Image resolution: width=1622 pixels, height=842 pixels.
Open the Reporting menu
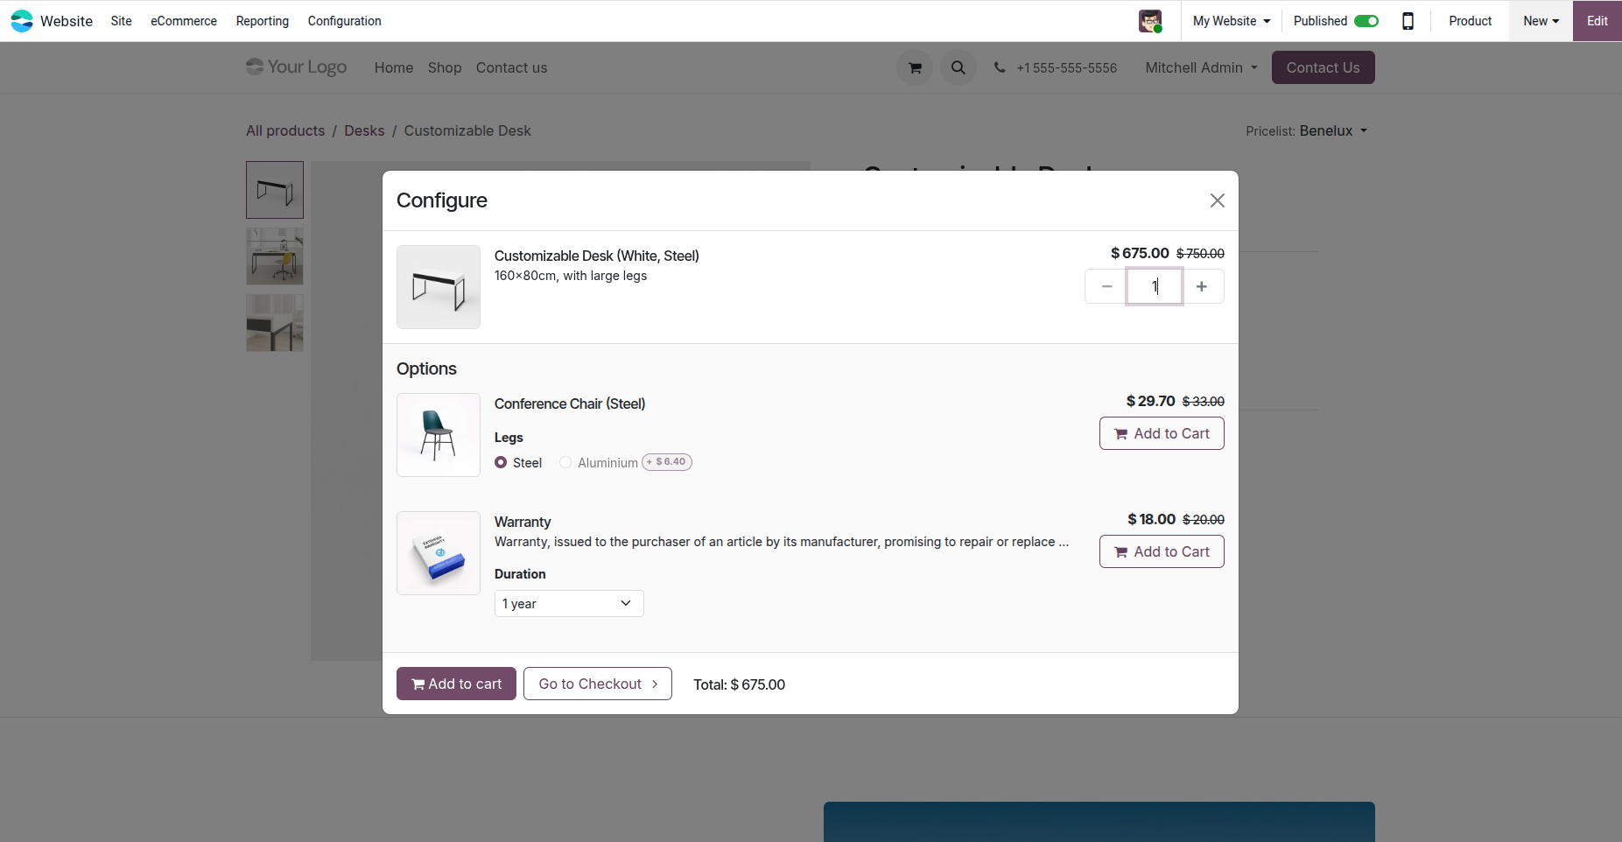(x=263, y=21)
